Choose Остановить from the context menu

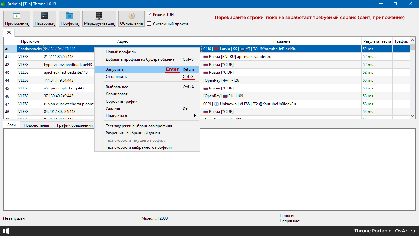(x=116, y=77)
